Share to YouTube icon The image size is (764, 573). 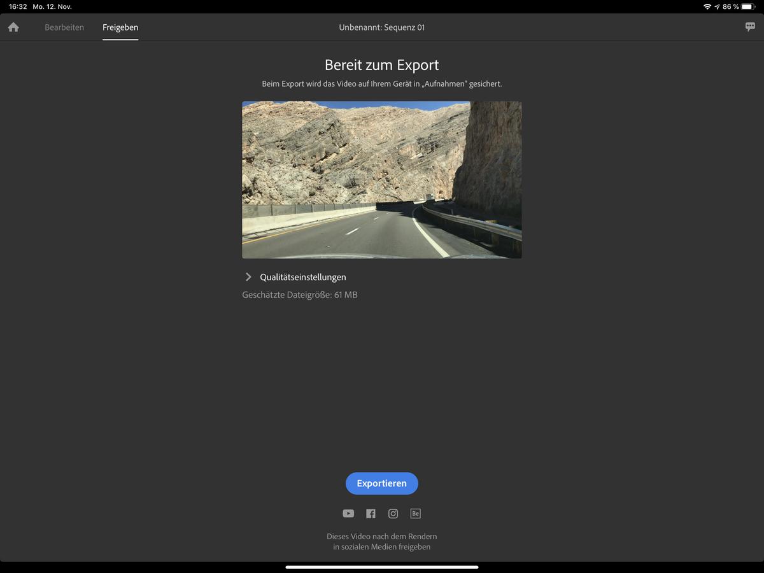pyautogui.click(x=348, y=514)
